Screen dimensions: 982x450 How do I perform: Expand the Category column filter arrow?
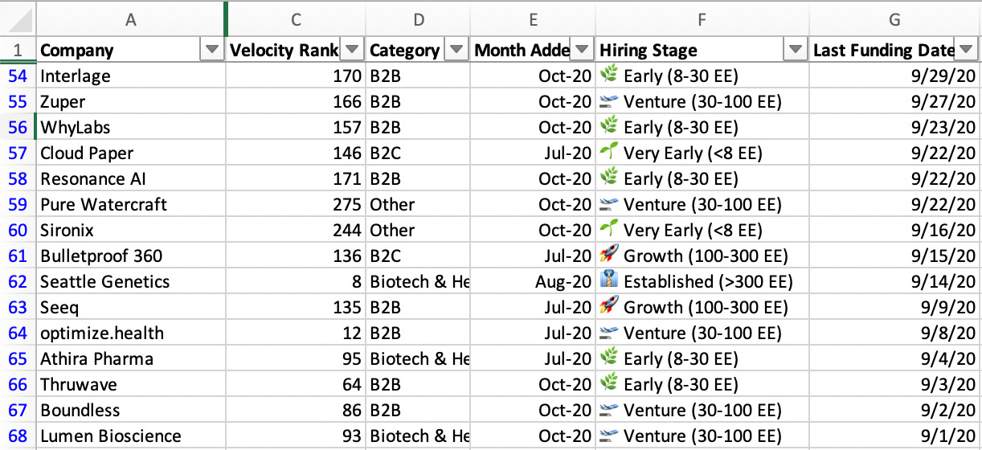coord(456,50)
